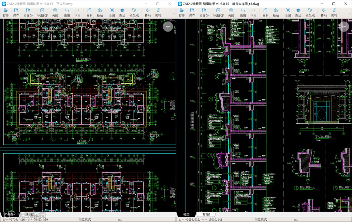Open the 复制 dropdown arrow in the right window
The width and height of the screenshot is (352, 222).
[x=270, y=17]
